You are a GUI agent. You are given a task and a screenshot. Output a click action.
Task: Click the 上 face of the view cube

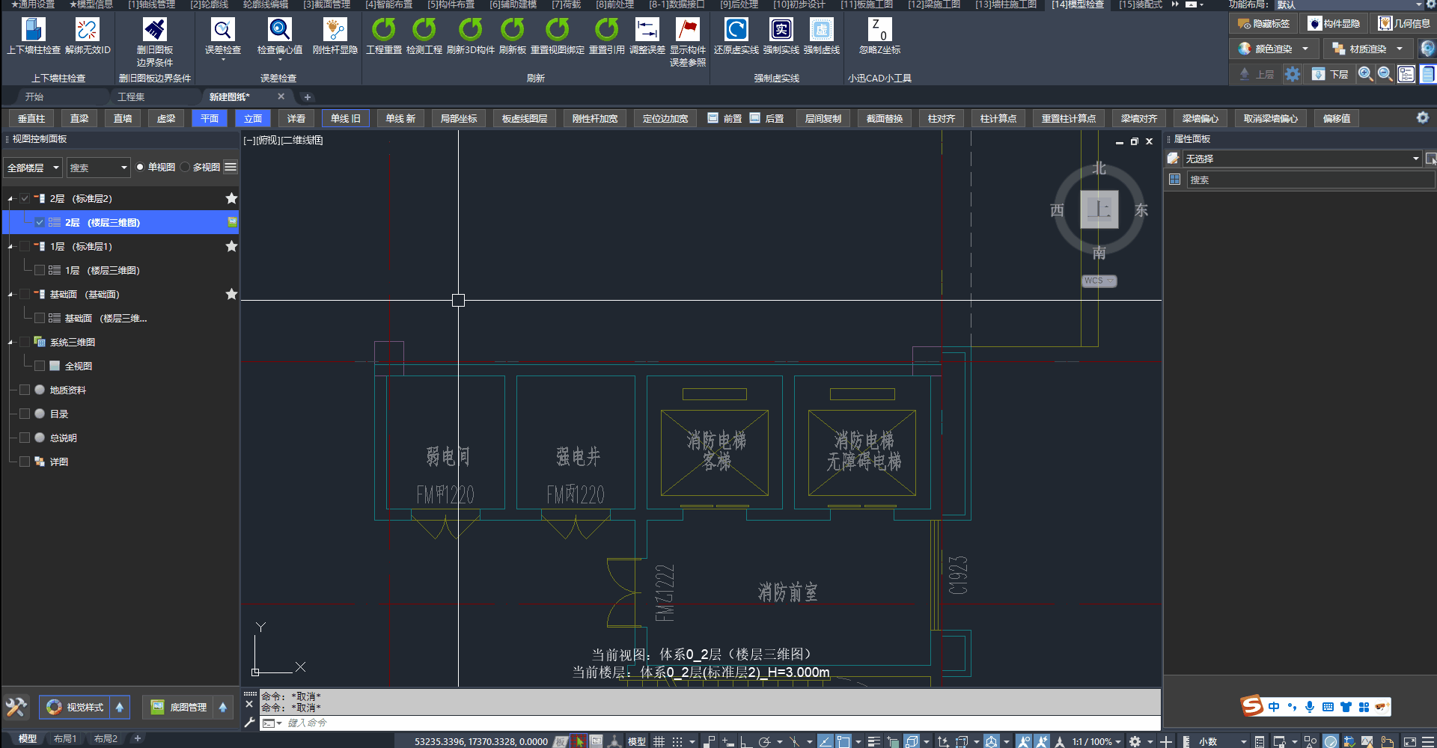pos(1099,209)
